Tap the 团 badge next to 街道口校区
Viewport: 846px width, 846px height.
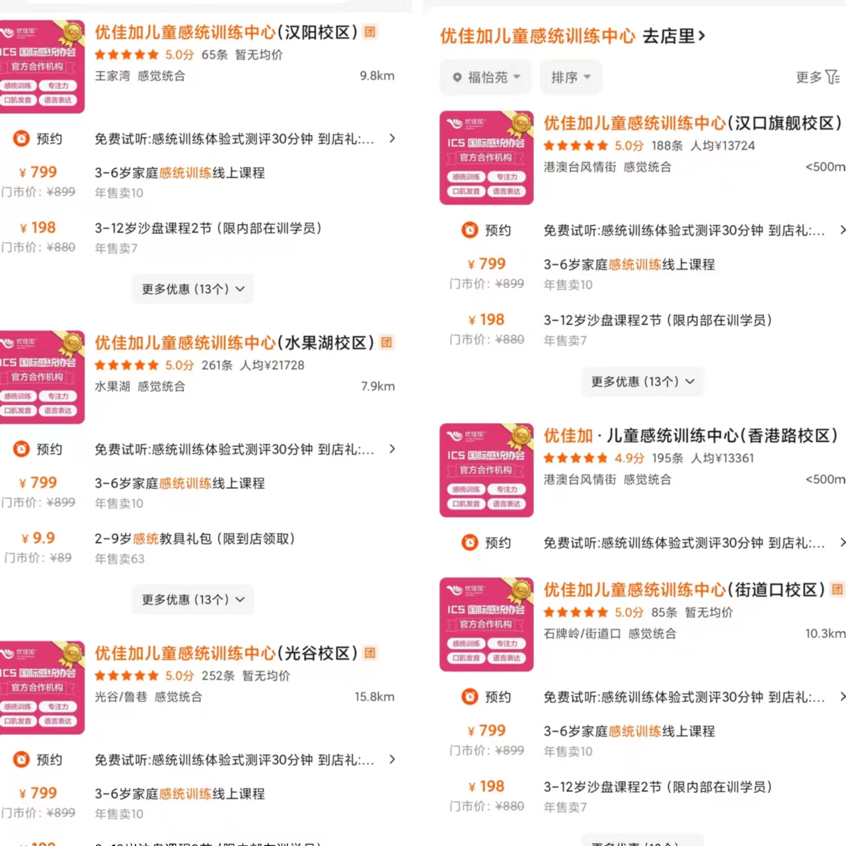coord(837,590)
